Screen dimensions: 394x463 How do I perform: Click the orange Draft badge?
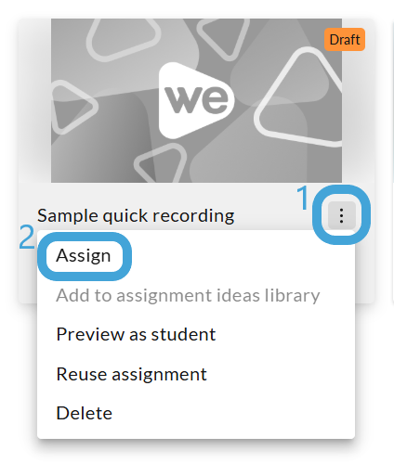click(x=345, y=40)
